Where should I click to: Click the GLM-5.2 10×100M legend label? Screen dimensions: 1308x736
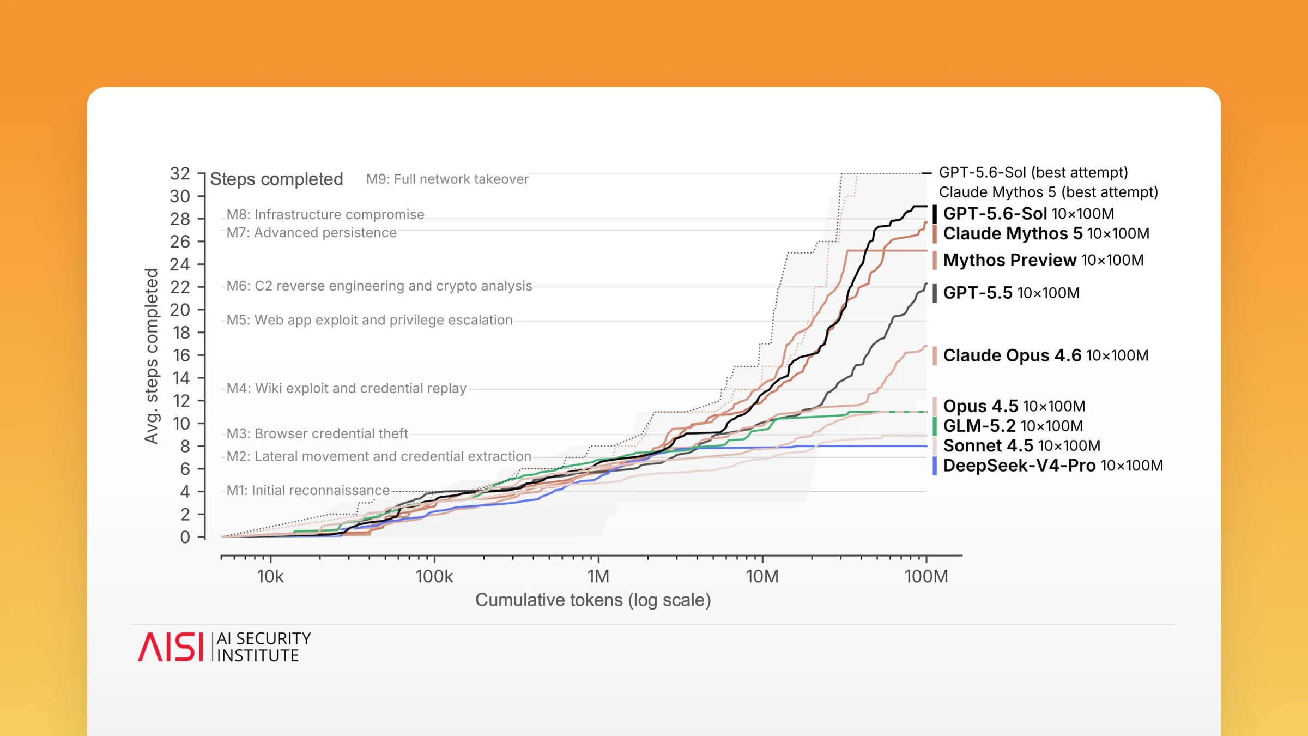pyautogui.click(x=1013, y=426)
